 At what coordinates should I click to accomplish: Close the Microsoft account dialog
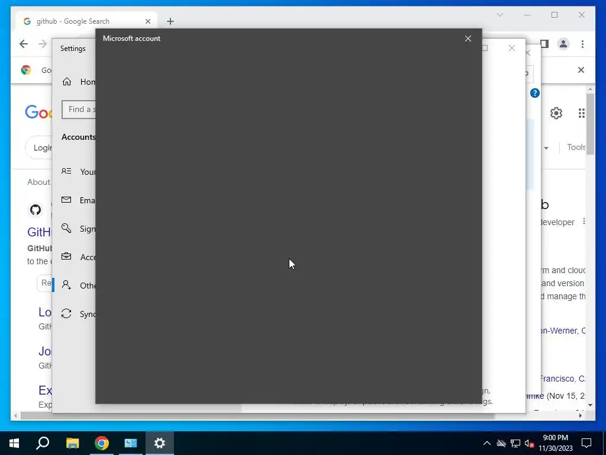click(468, 39)
